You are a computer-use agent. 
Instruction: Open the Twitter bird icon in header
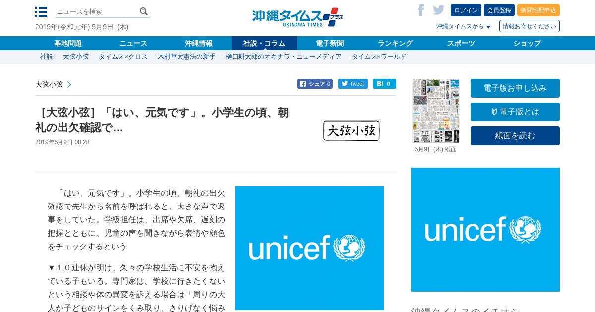coord(438,10)
